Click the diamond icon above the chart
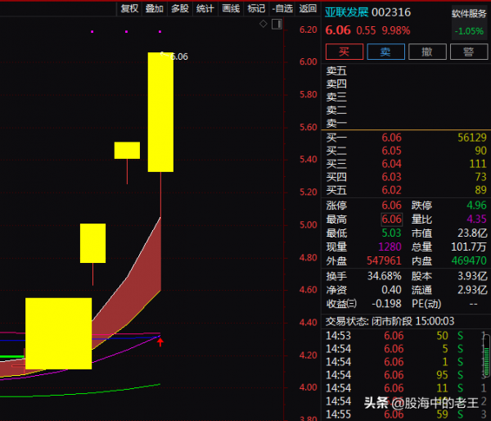This screenshot has width=491, height=421. (263, 24)
